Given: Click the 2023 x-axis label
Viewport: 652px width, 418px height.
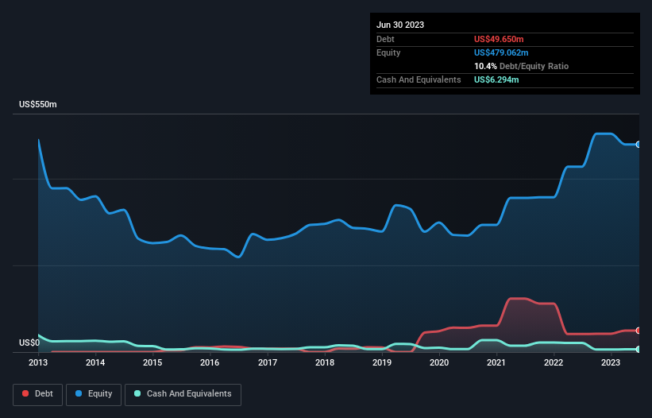Looking at the screenshot, I should [611, 362].
